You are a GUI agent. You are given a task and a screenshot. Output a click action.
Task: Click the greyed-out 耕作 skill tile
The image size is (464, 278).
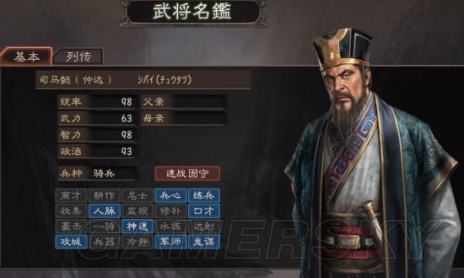[x=104, y=196]
